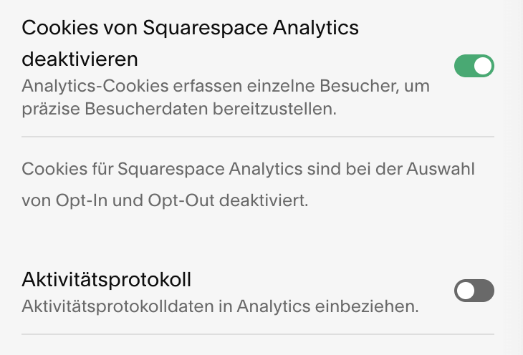Click the word 'deaktivieren' in the first heading

tap(80, 57)
